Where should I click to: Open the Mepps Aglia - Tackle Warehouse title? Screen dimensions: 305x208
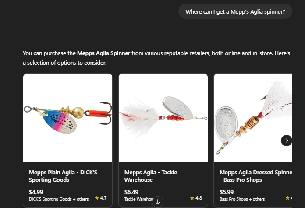click(151, 176)
